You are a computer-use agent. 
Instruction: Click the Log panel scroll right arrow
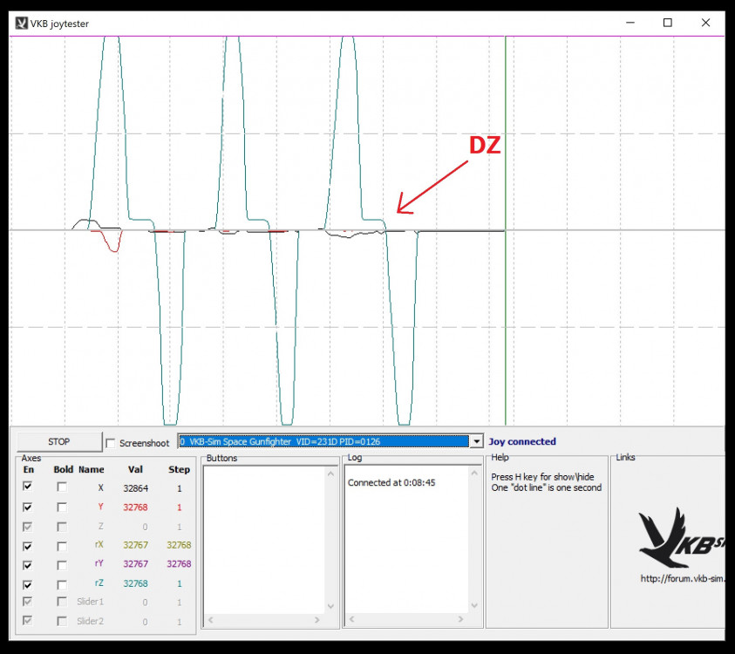click(460, 619)
